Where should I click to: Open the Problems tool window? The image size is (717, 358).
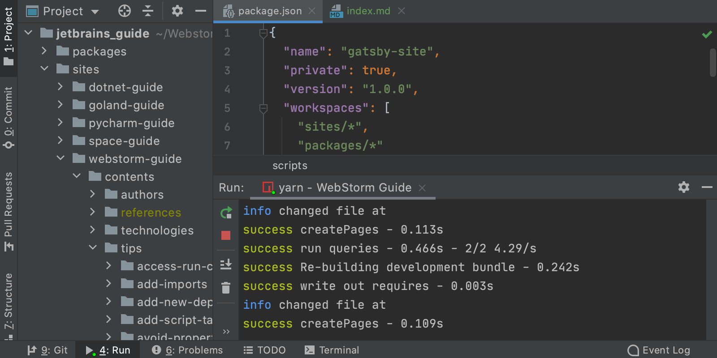click(x=187, y=350)
